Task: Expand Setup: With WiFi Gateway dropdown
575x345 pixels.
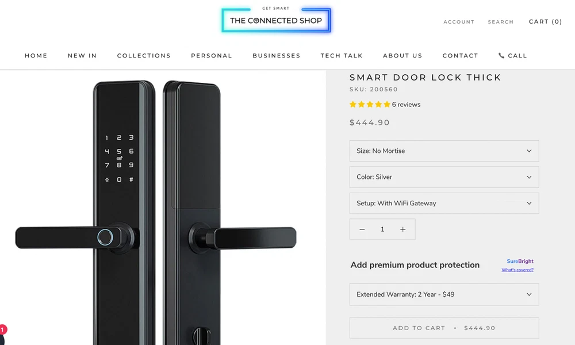Action: click(444, 203)
